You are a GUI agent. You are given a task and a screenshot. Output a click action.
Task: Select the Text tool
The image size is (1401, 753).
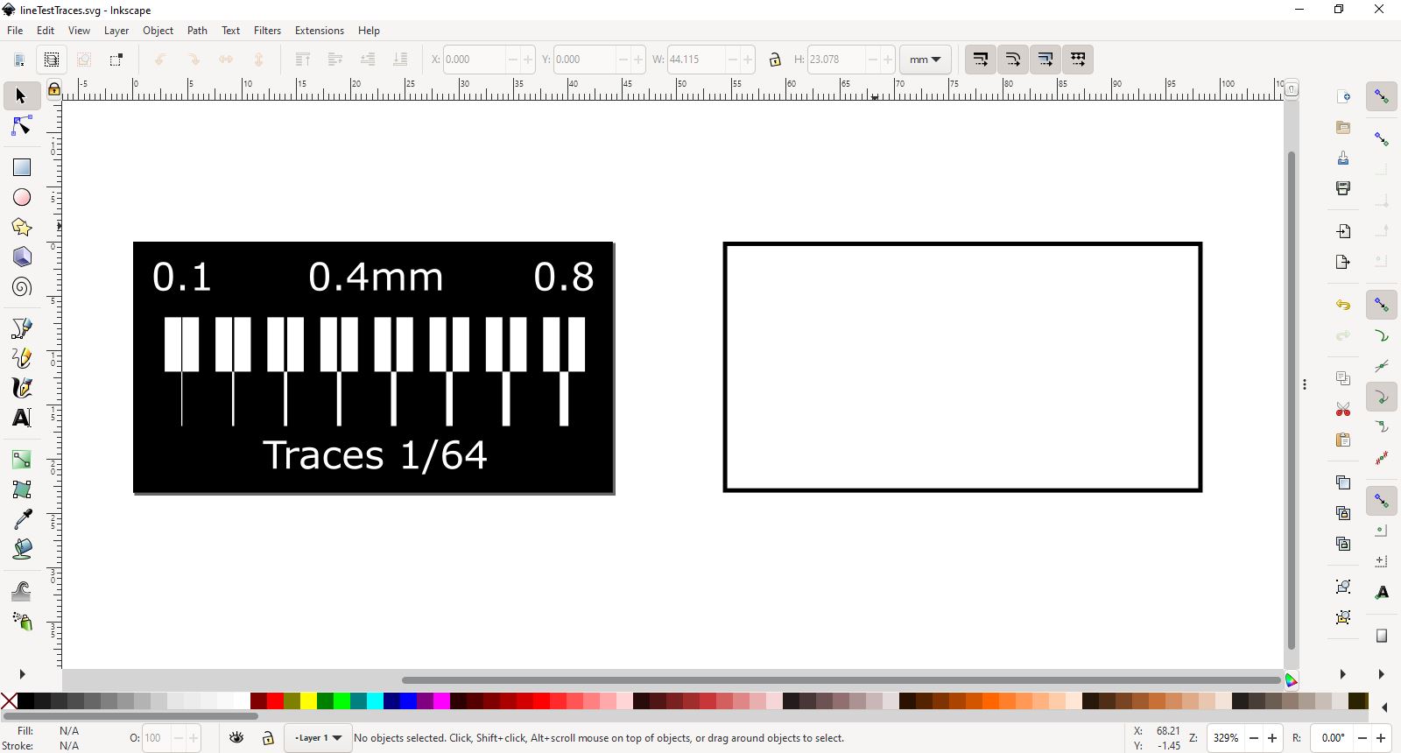click(x=21, y=418)
